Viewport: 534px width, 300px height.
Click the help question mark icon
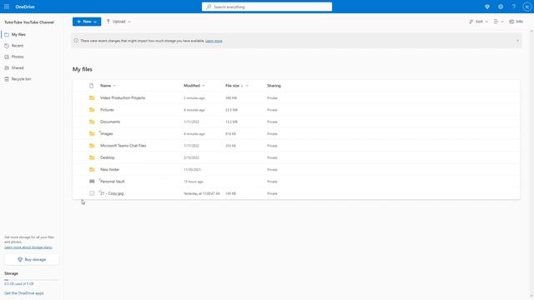point(514,7)
